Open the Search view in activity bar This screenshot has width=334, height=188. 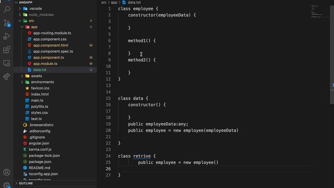(x=7, y=9)
